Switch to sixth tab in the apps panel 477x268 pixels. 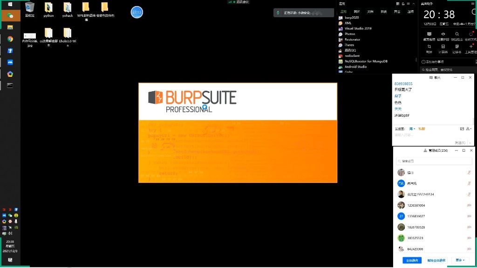coord(410,12)
